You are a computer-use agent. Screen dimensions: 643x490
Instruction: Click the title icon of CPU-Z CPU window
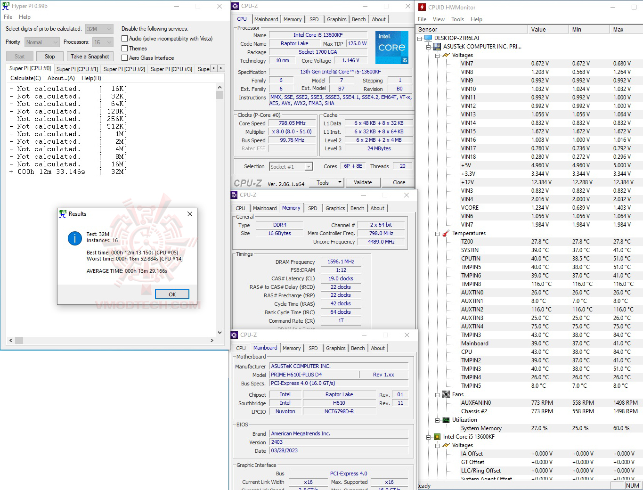(235, 6)
